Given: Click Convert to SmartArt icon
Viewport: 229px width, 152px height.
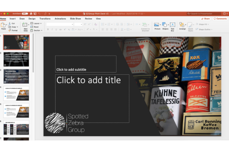Looking at the screenshot, I should (145, 25).
